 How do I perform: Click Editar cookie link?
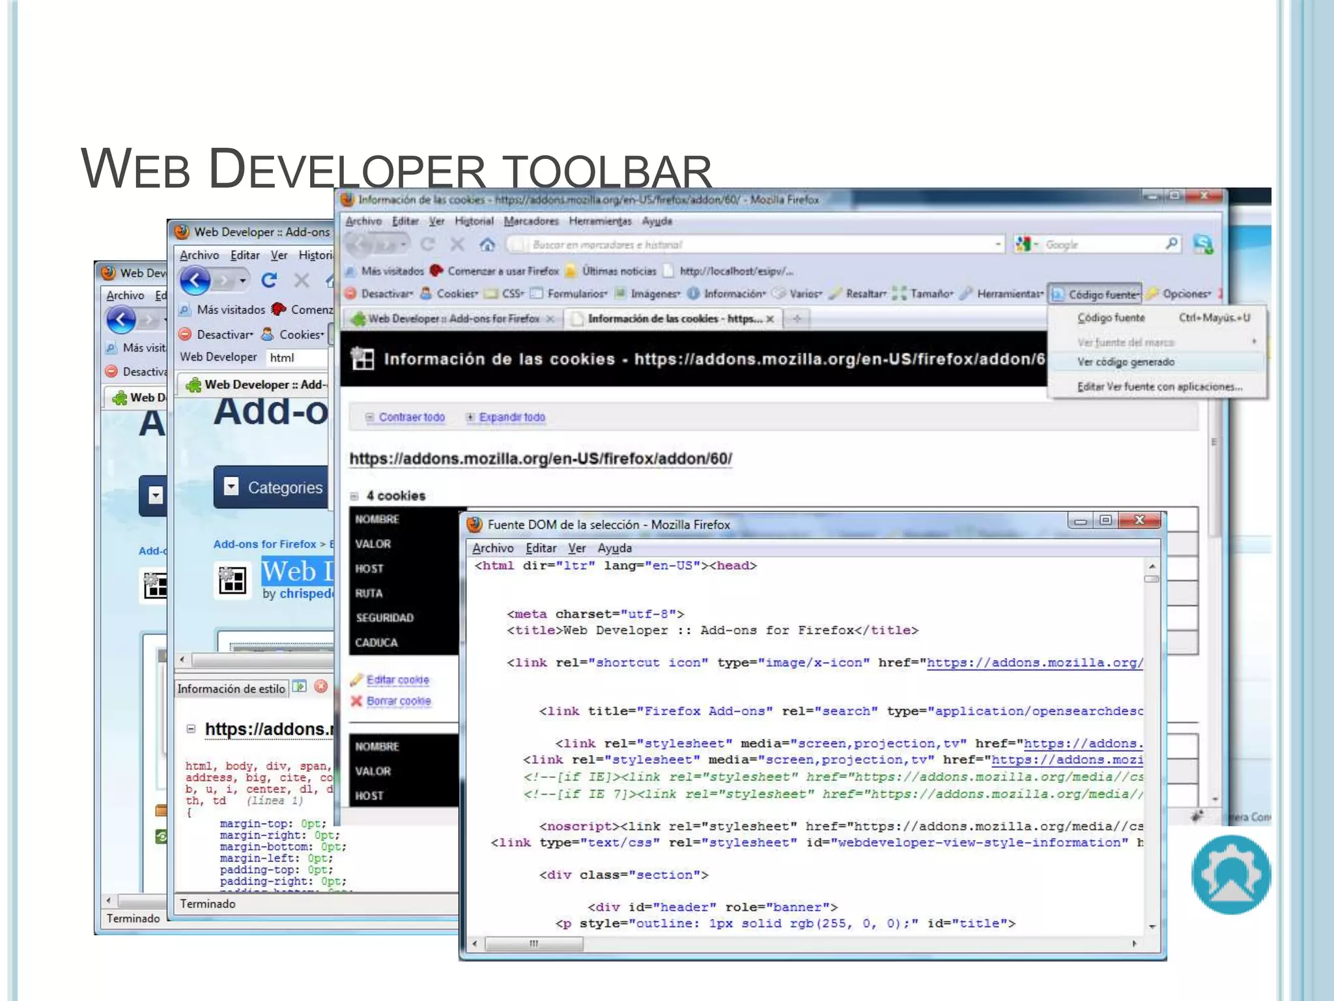397,680
